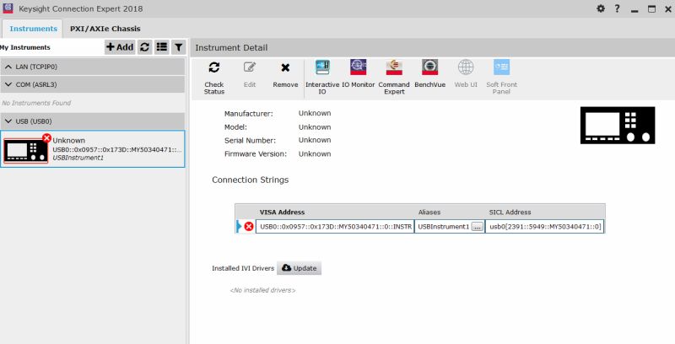This screenshot has width=675, height=344.
Task: Click the My Instruments heading
Action: click(25, 47)
